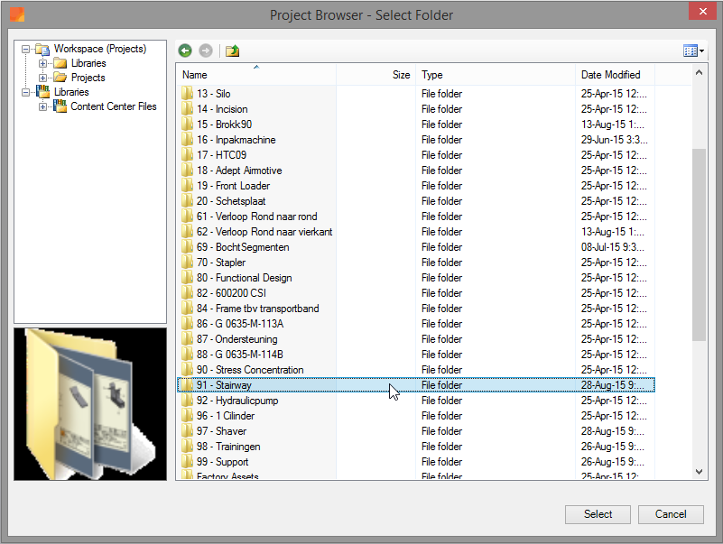723x544 pixels.
Task: Click the green Back navigation arrow
Action: coord(185,51)
